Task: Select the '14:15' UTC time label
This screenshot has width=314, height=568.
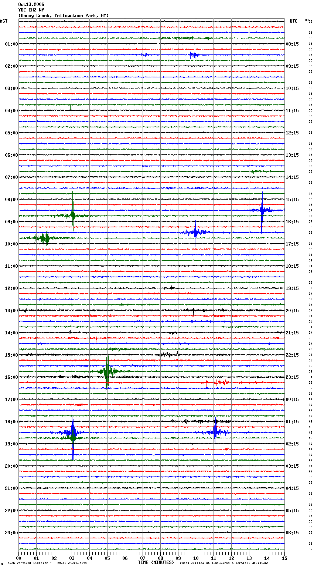Action: 292,177
